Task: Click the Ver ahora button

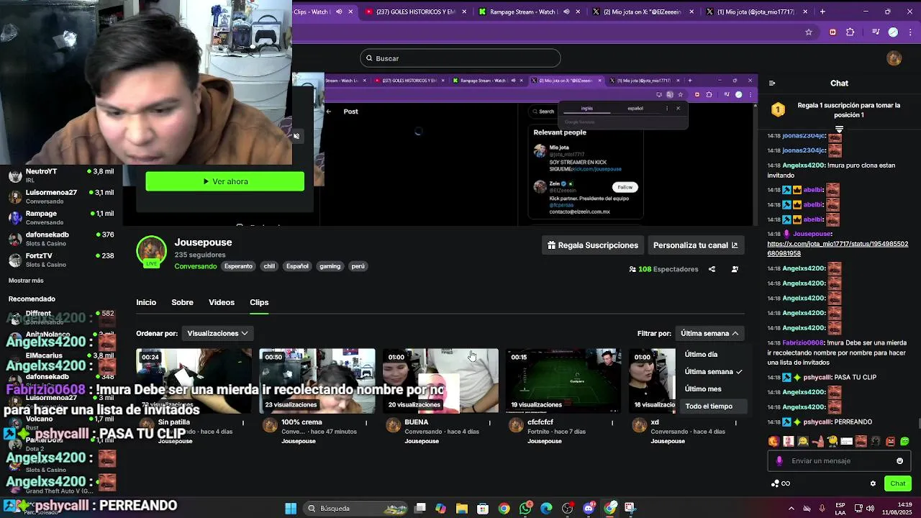Action: pos(225,181)
